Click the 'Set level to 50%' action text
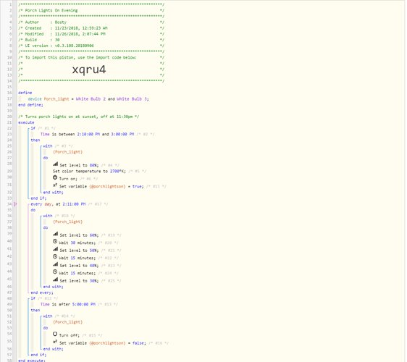The height and width of the screenshot is (362, 407). click(x=79, y=251)
